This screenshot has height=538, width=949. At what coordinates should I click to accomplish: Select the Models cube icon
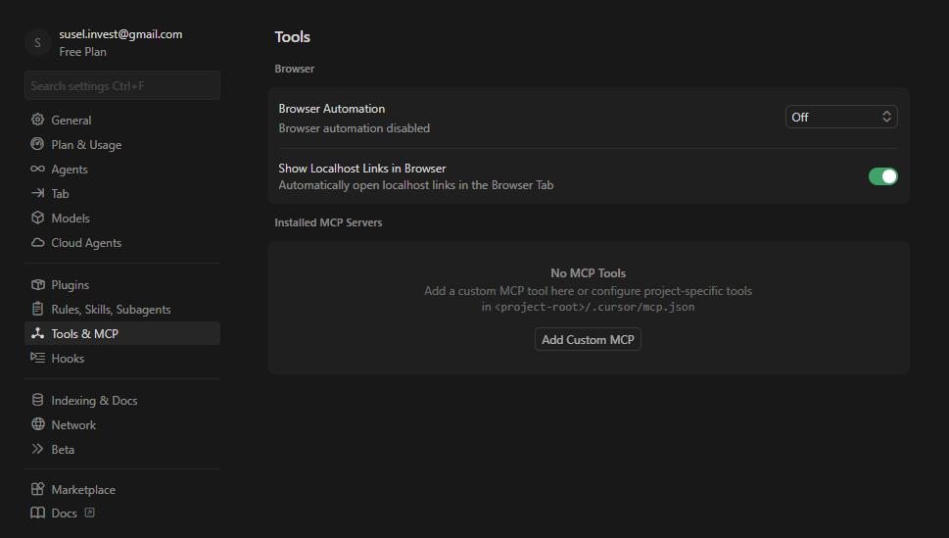tap(38, 218)
